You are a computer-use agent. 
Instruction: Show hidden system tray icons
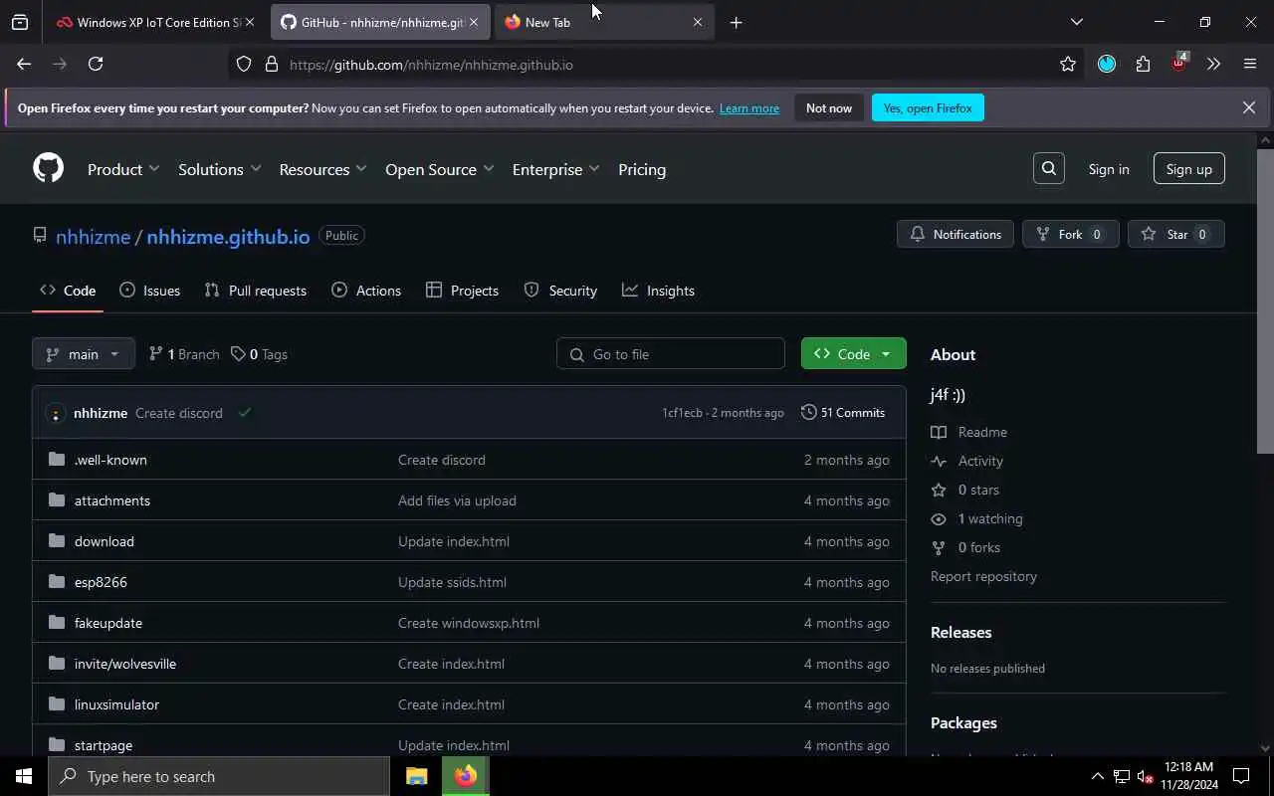1098,776
